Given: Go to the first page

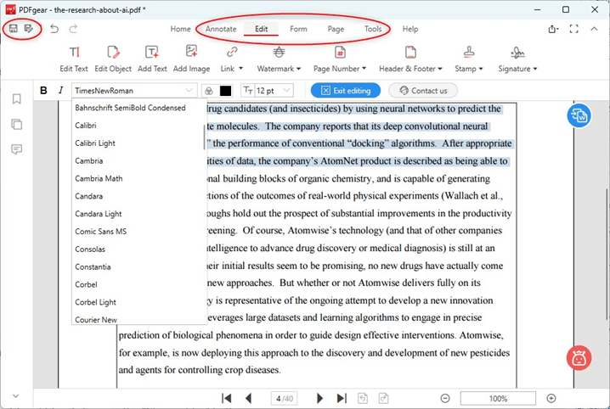Looking at the screenshot, I should tap(227, 398).
